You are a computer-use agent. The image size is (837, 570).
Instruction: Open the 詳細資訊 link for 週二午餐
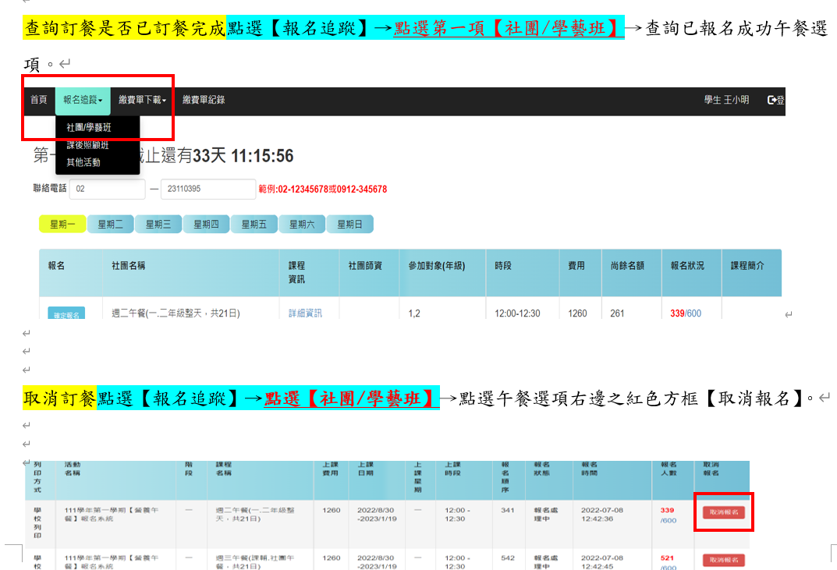[x=305, y=313]
